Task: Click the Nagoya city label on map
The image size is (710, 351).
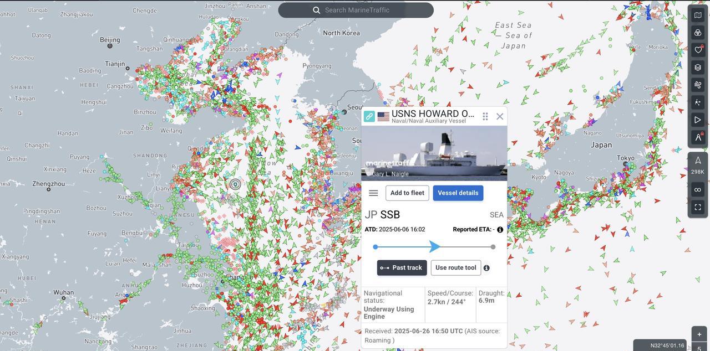Action: point(564,173)
